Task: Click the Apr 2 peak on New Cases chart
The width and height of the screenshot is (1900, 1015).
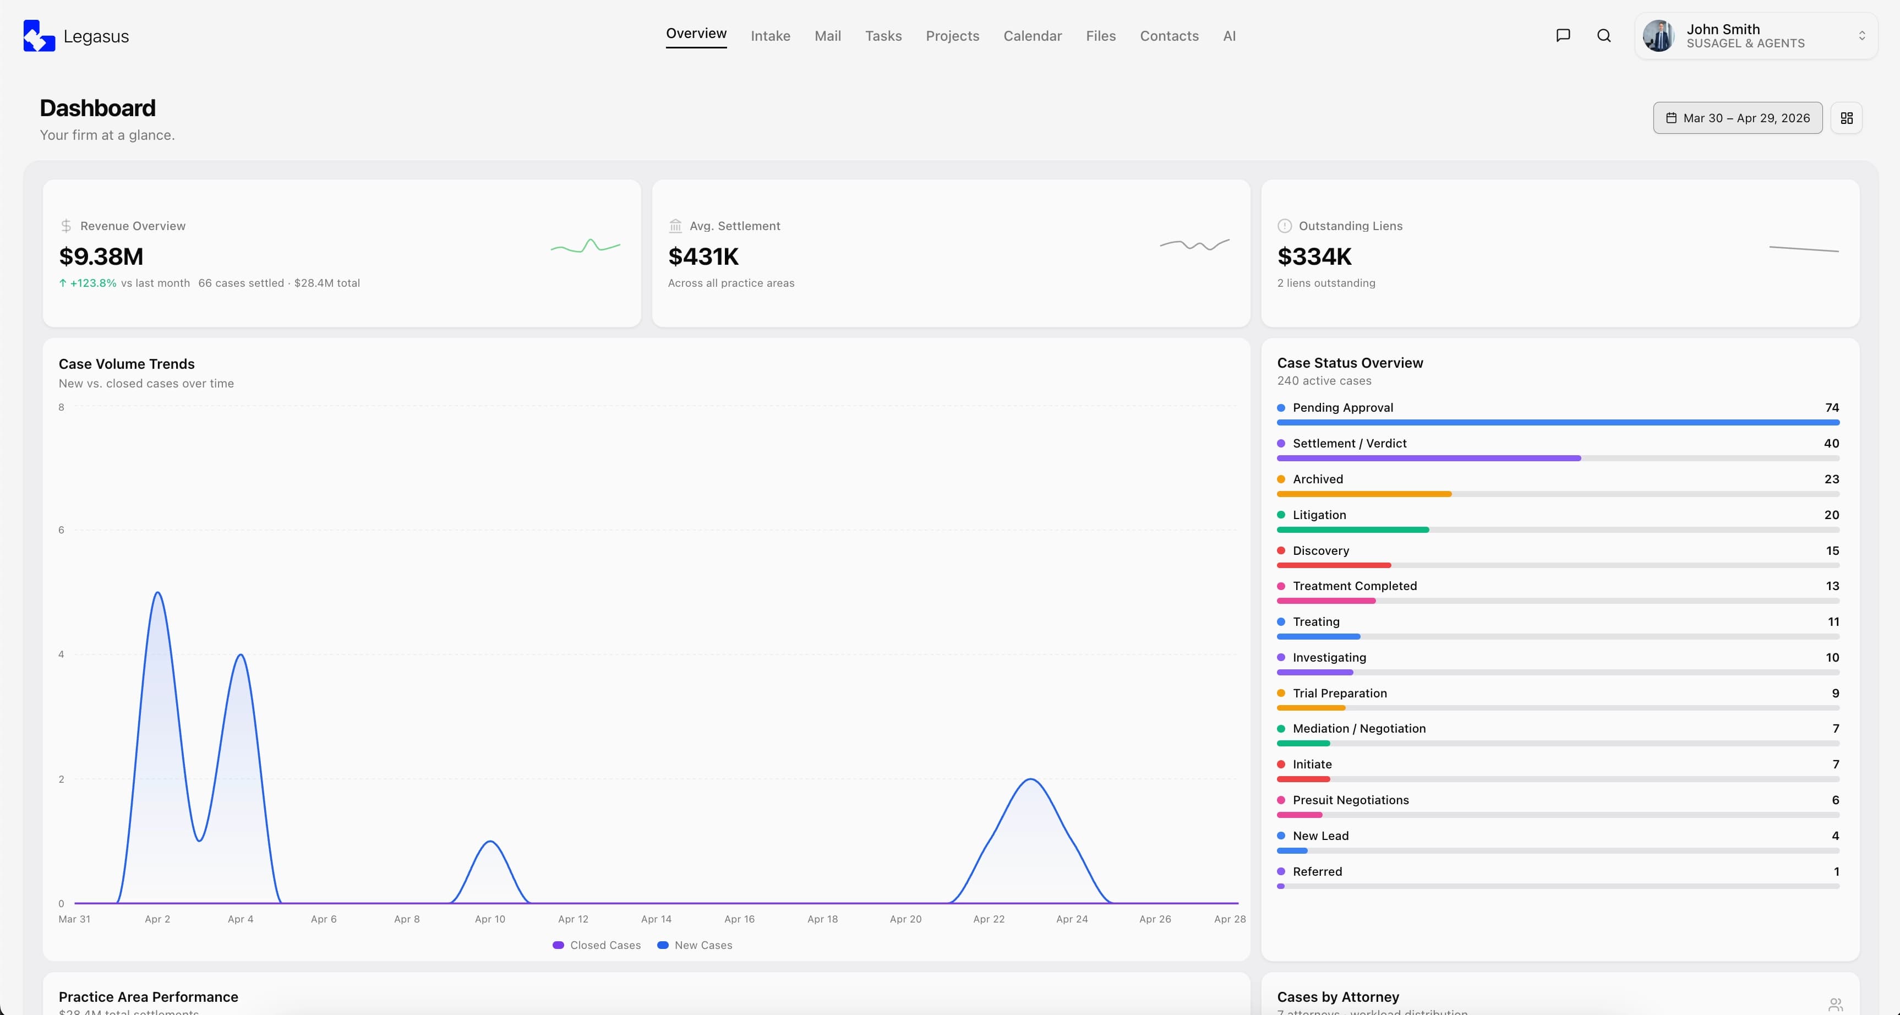Action: (x=157, y=593)
